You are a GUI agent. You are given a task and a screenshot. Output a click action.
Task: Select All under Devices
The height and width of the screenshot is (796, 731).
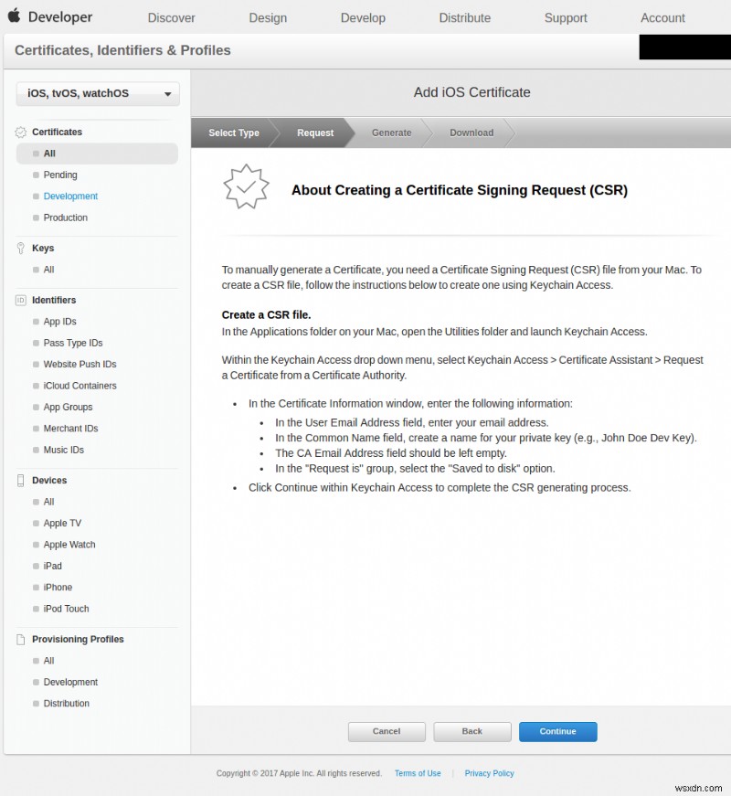(48, 502)
